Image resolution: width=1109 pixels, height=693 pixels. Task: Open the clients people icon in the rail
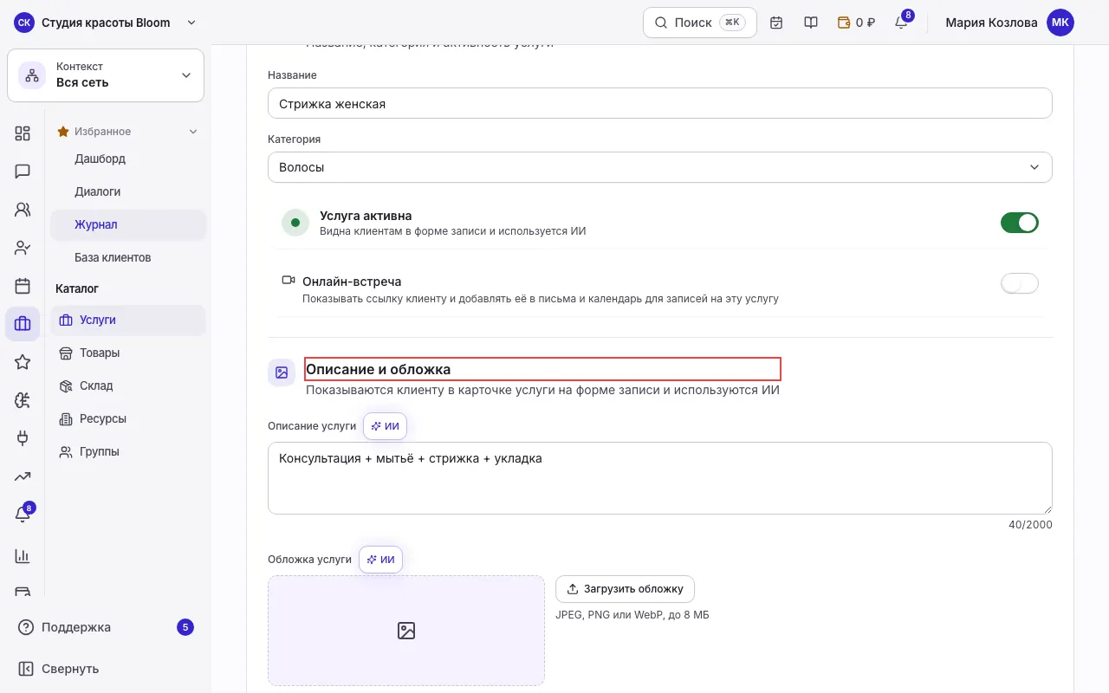pos(23,210)
